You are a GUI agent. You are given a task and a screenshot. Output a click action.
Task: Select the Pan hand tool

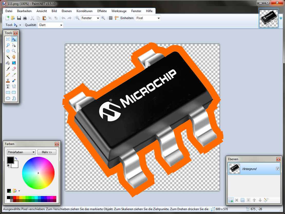[x=14, y=57]
